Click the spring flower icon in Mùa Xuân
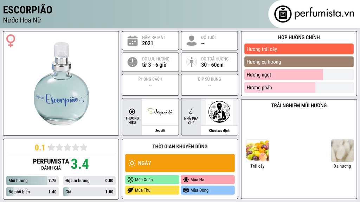360x202 pixels. (130, 180)
